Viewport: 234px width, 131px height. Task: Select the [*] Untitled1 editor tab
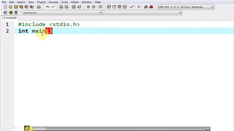10,18
